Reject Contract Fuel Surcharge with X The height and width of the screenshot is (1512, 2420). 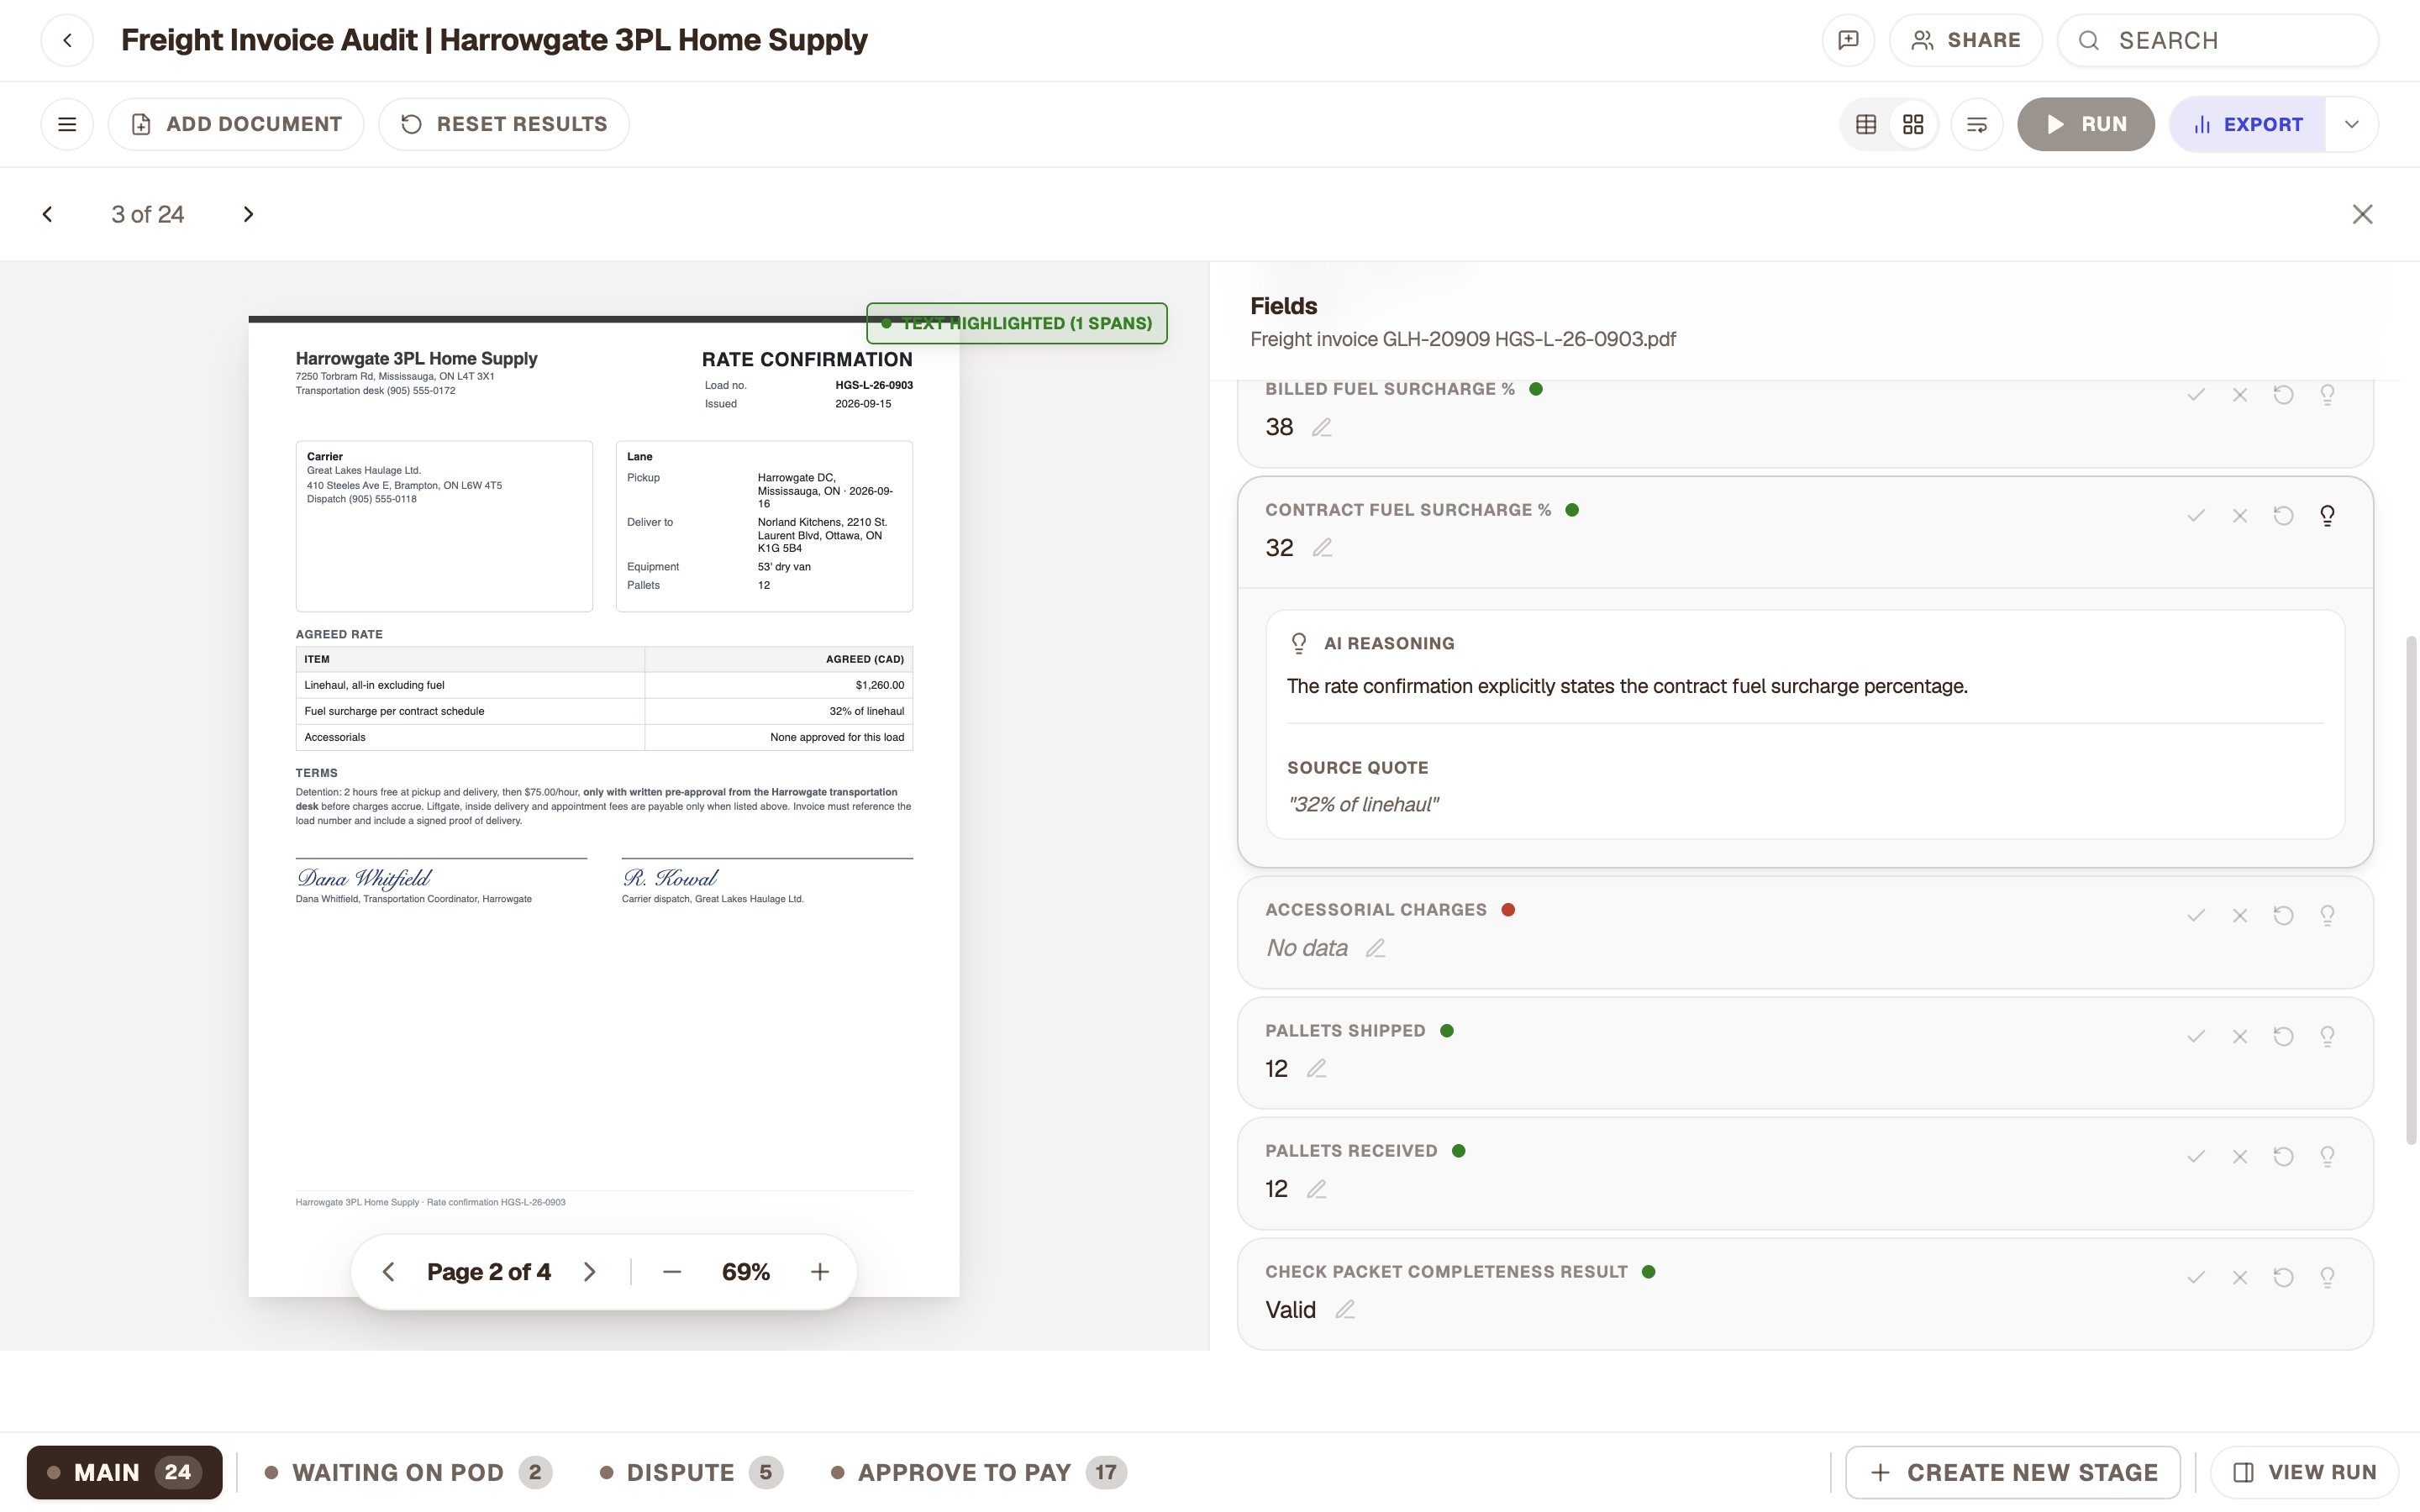[x=2240, y=516]
